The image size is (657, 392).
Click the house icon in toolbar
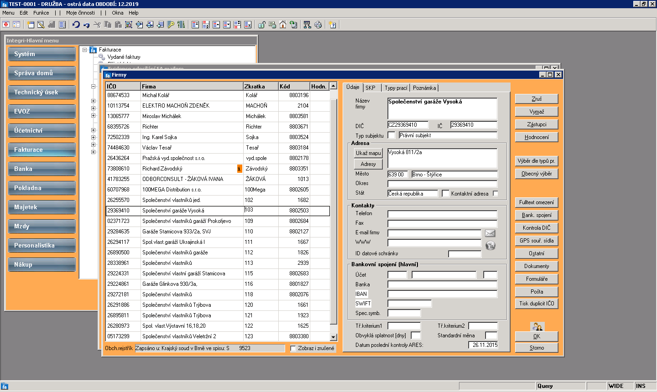(283, 25)
